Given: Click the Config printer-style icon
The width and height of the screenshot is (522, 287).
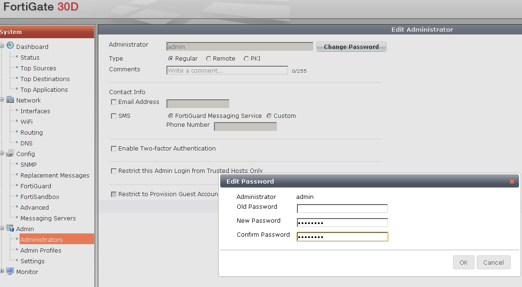Looking at the screenshot, I should click(x=10, y=153).
